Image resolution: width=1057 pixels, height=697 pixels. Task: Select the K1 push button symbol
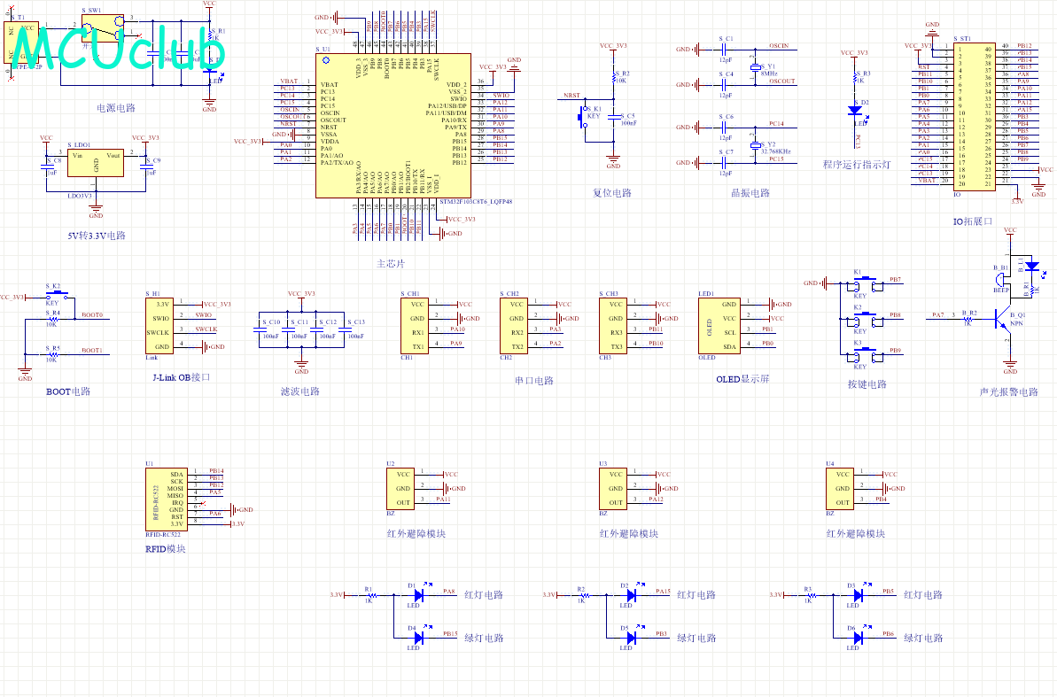pyautogui.click(x=865, y=283)
